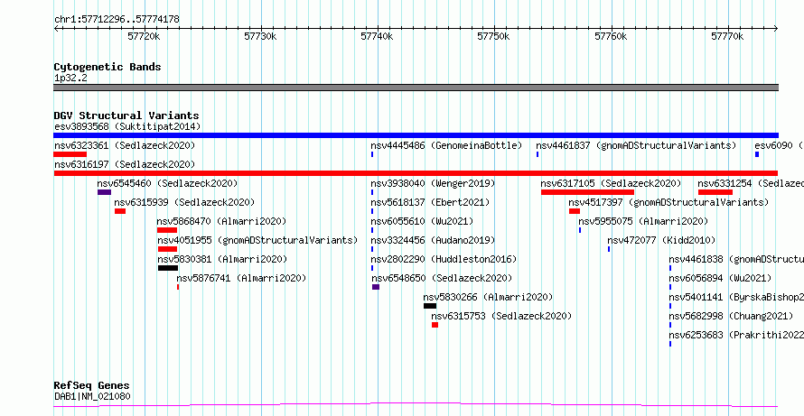Open the nsv2802290 (Huddleston2016) label

point(444,259)
